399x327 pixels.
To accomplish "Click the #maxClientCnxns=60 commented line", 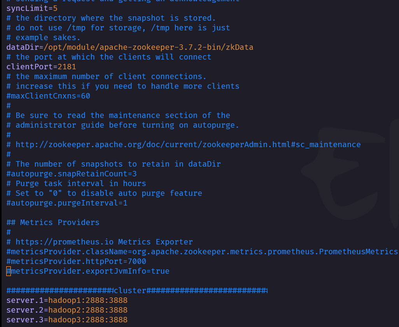I will [48, 96].
